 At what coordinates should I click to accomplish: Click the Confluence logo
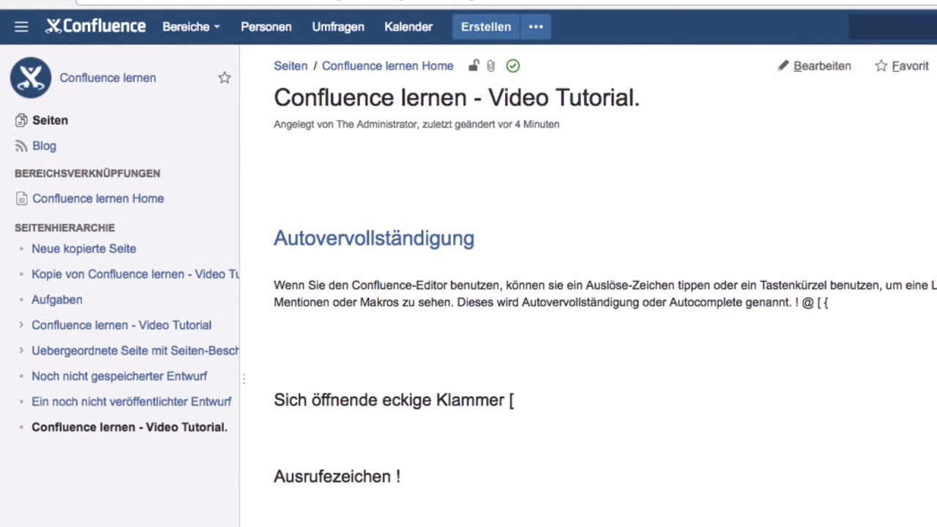96,27
